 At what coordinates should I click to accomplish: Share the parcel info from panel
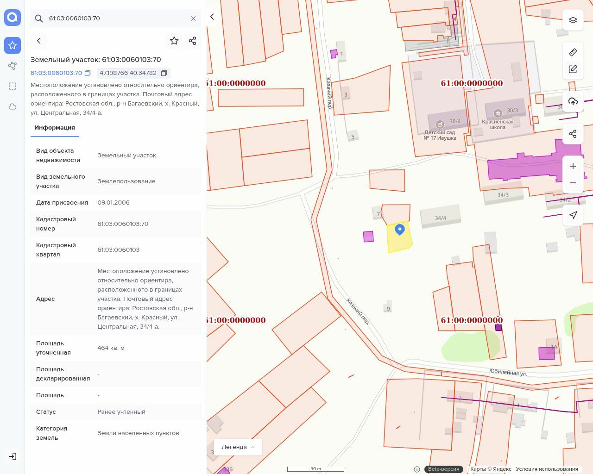pos(193,41)
